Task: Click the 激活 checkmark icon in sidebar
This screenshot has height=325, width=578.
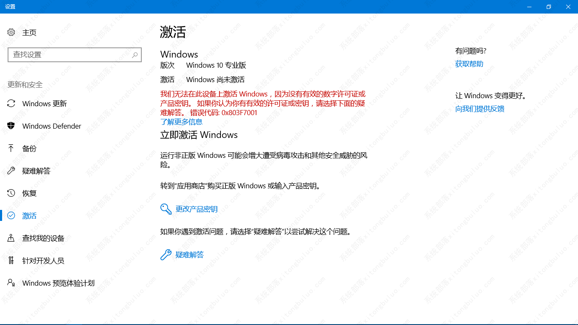Action: click(11, 215)
